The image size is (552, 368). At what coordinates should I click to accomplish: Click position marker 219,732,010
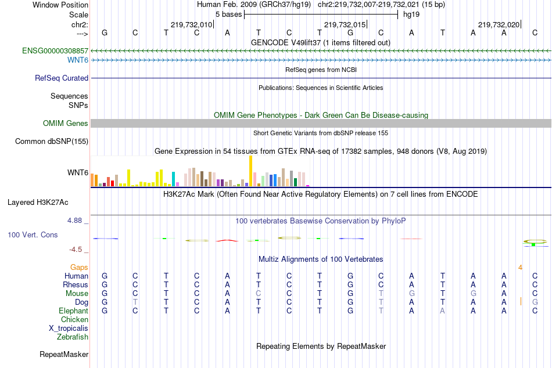[192, 24]
